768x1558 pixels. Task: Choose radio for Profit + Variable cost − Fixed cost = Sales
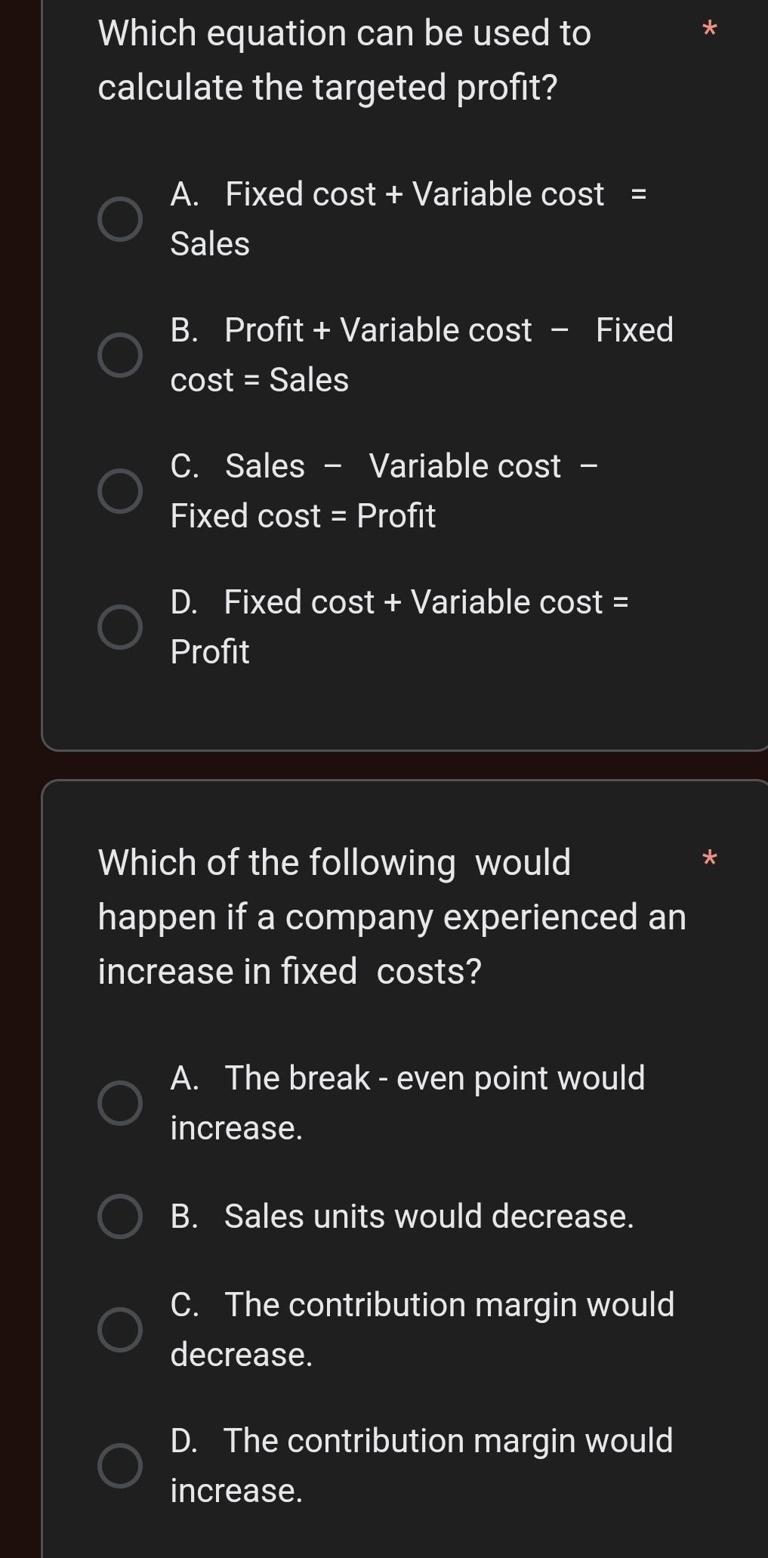pos(120,356)
